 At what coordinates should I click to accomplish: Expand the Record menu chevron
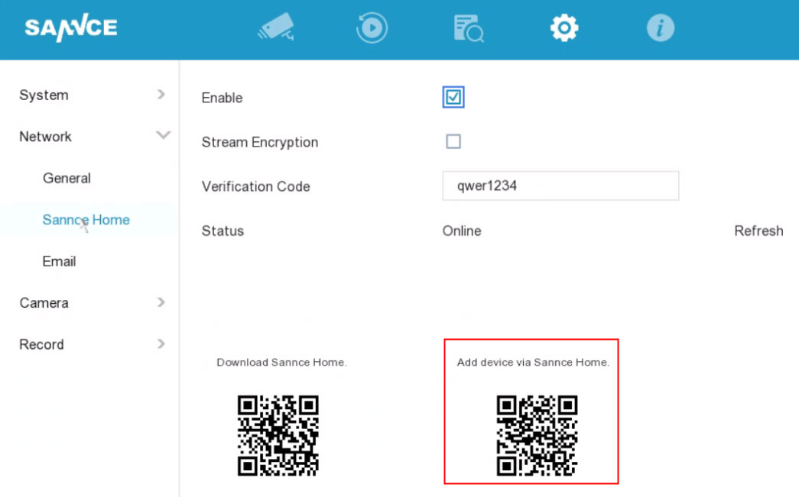161,344
